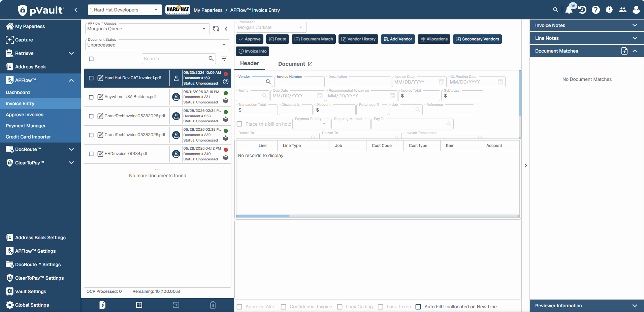The image size is (644, 312).
Task: Edit Anywhere USA Builders.pdf document
Action: (100, 97)
